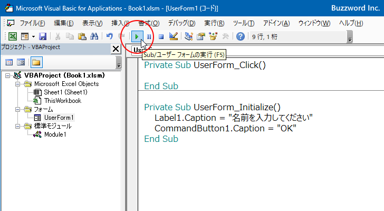Collapse the VBAProject (Book1.xlsm) node

[7, 75]
